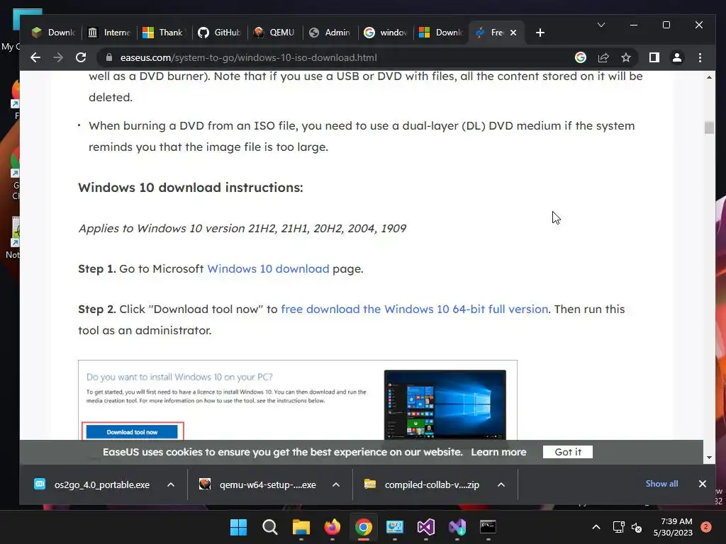The image size is (726, 544).
Task: Open the Windows 10 download link
Action: click(x=268, y=268)
